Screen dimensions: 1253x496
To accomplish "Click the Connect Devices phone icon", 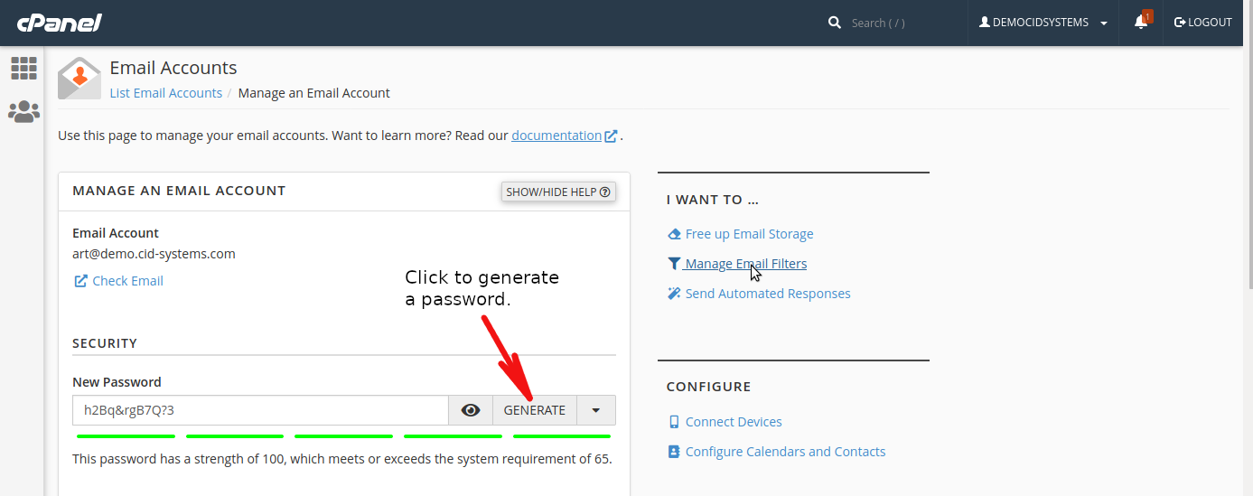I will 674,422.
